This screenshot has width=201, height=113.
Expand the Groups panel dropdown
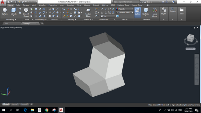pyautogui.click(x=173, y=20)
